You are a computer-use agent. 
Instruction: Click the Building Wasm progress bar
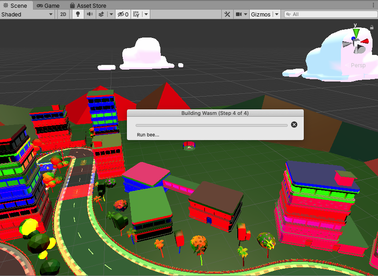[x=211, y=124]
